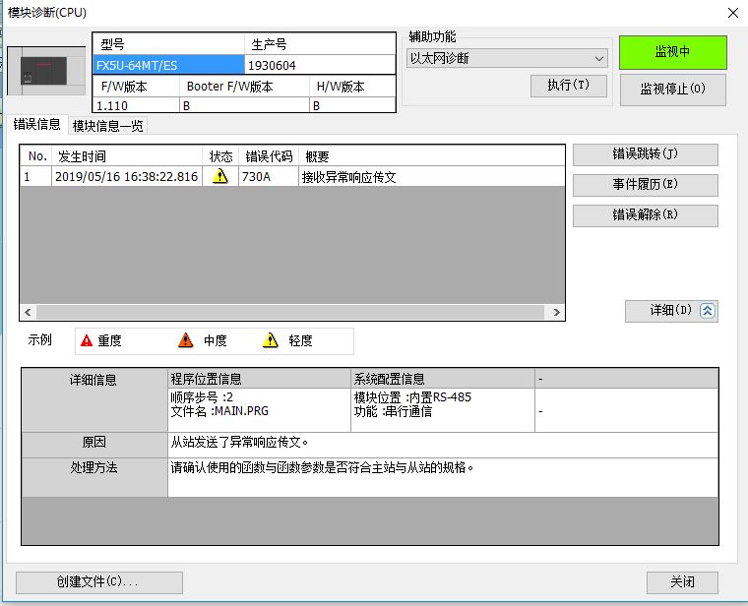Click right arrow of horizontal scrollbar
Viewport: 748px width, 606px height.
coord(557,313)
